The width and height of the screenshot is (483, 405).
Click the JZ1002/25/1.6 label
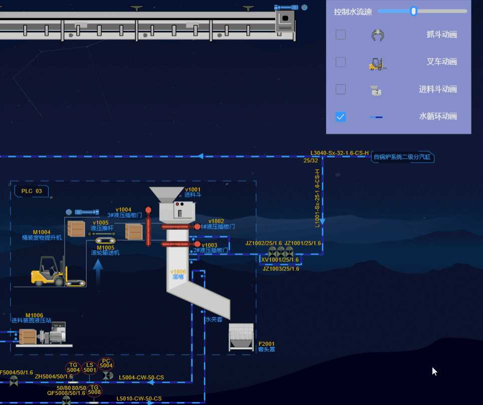point(264,243)
